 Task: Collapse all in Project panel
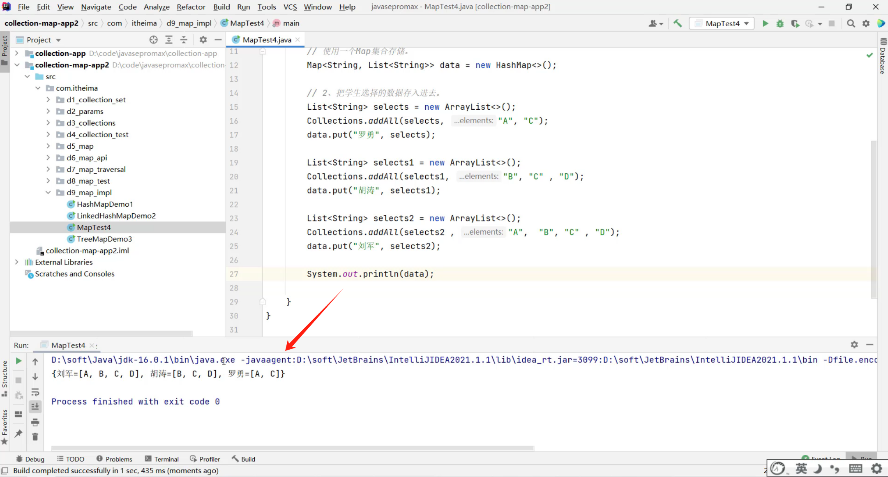point(184,40)
